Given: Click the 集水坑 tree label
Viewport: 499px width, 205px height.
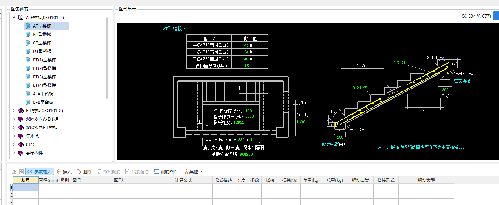Looking at the screenshot, I should 32,136.
